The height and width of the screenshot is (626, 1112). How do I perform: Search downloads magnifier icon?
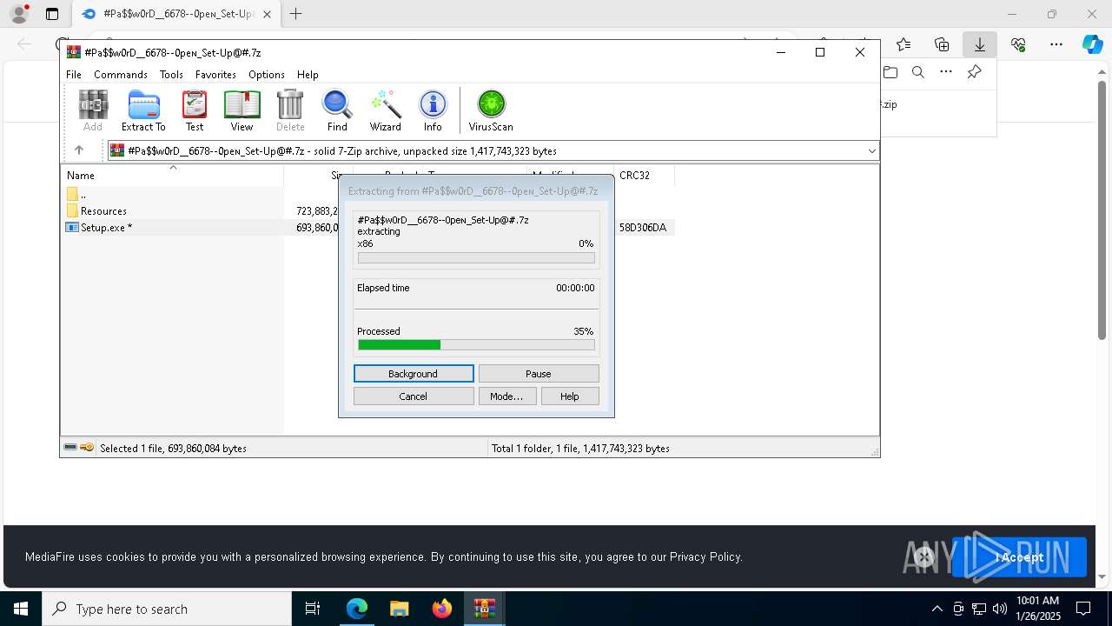pos(918,72)
